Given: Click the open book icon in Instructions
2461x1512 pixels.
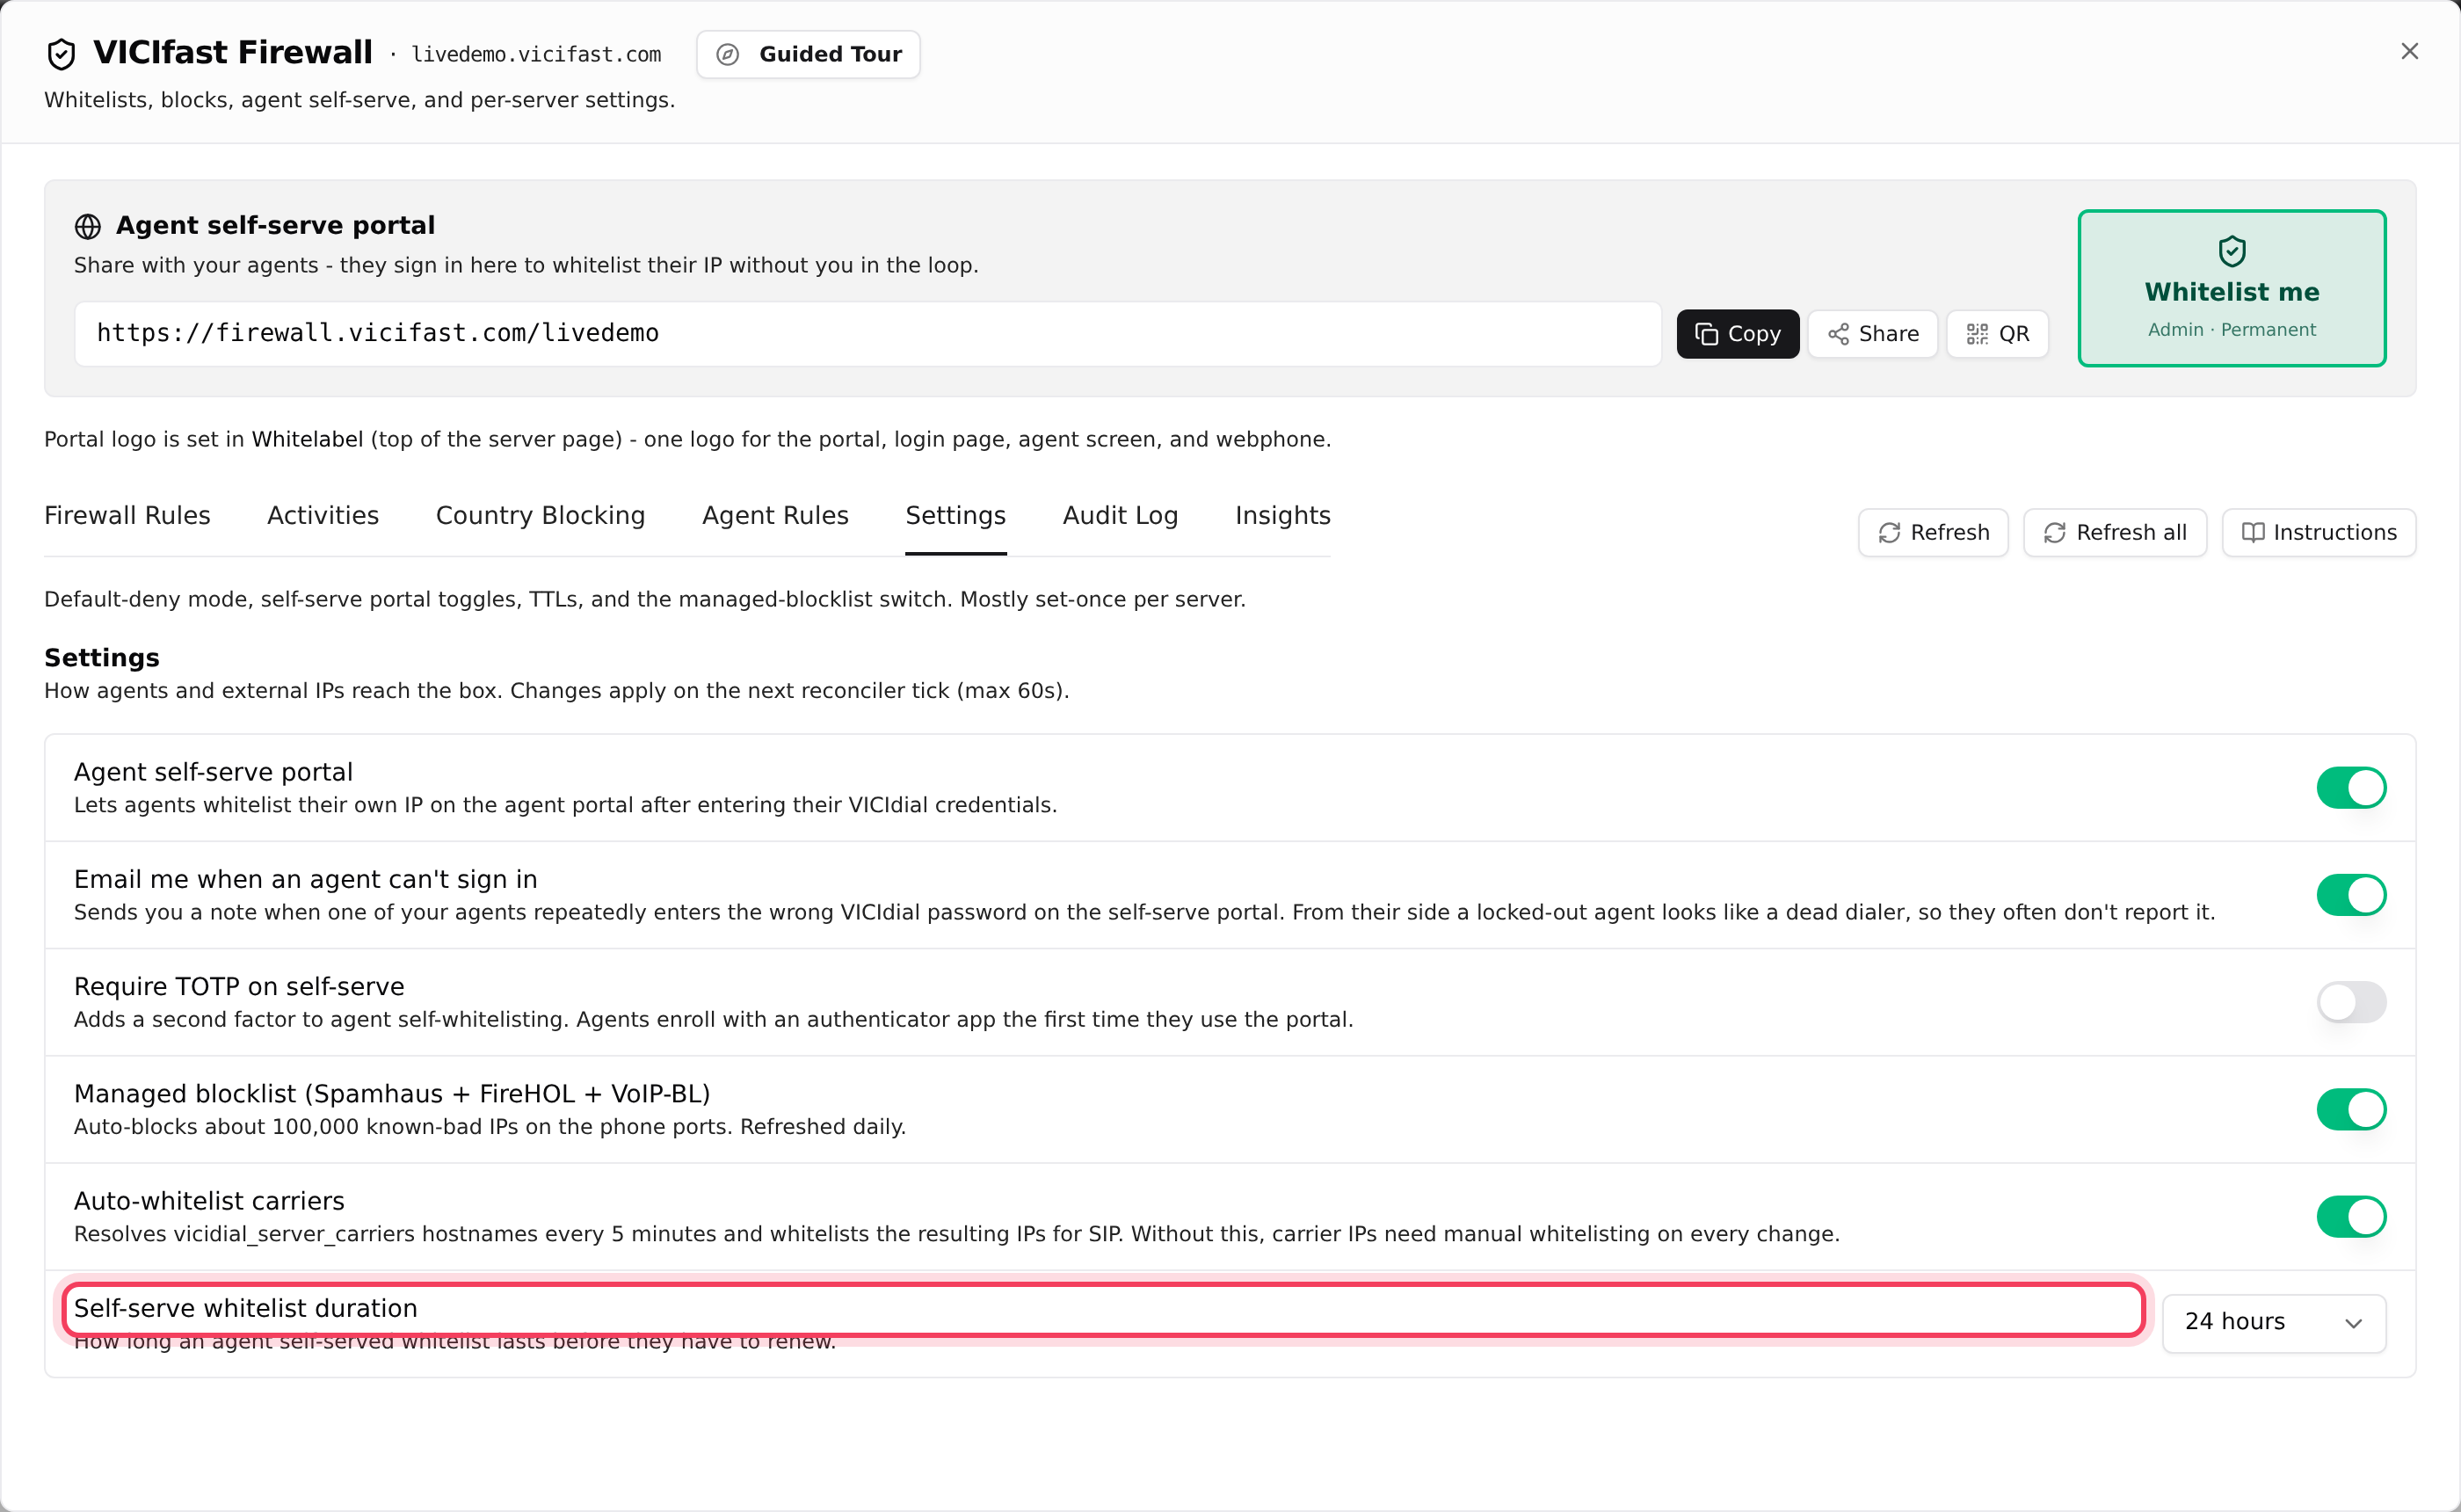Looking at the screenshot, I should pyautogui.click(x=2252, y=533).
